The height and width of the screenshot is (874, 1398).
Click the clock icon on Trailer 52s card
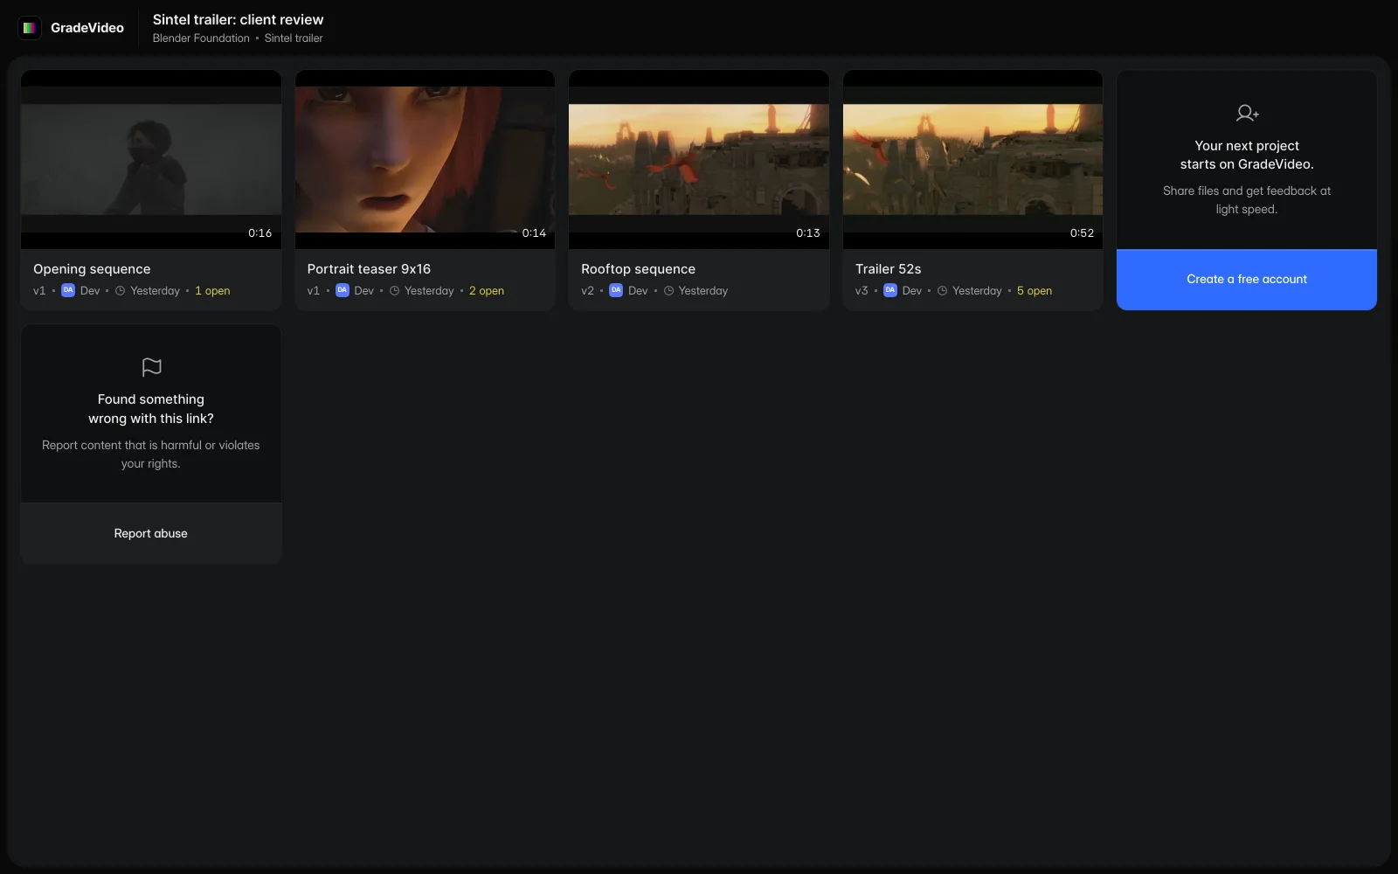(942, 291)
